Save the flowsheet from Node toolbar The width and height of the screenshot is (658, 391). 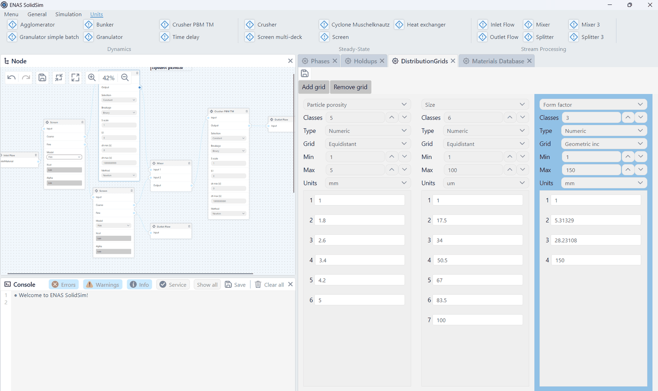pos(42,78)
